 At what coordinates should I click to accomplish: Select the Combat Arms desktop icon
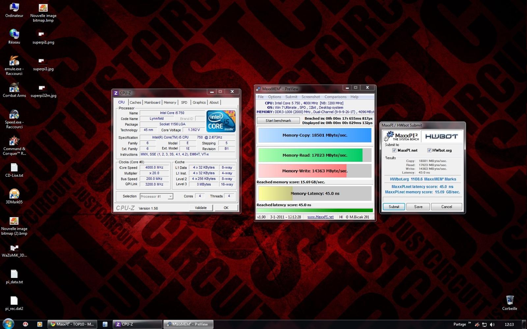14,87
